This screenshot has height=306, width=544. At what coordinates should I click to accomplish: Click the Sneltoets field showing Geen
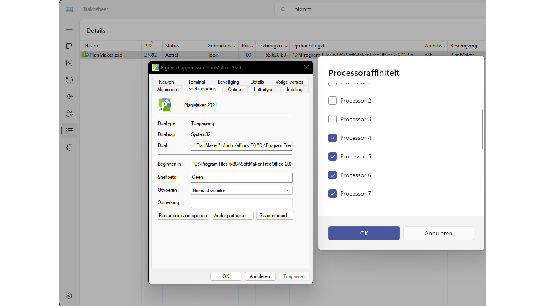coord(242,178)
